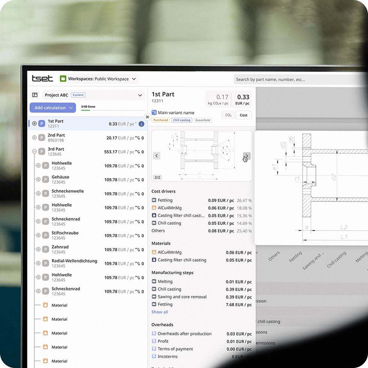Click the Melting step icon
Image resolution: width=368 pixels, height=368 pixels.
click(154, 281)
